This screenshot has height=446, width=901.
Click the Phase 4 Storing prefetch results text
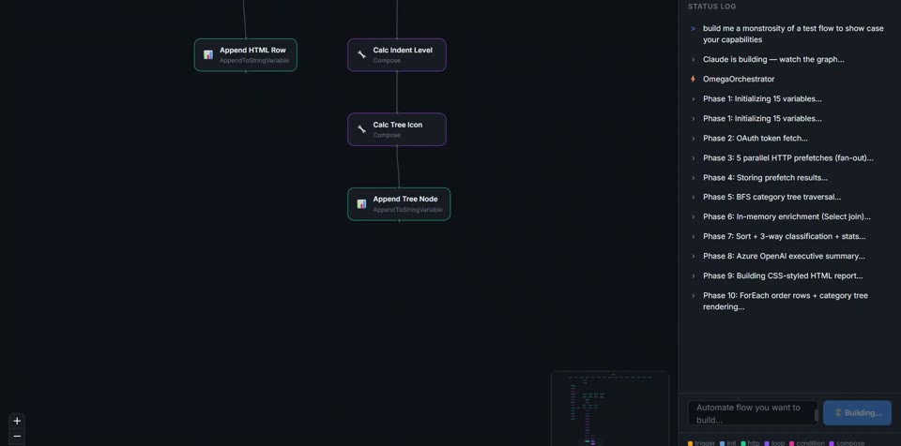tap(766, 178)
